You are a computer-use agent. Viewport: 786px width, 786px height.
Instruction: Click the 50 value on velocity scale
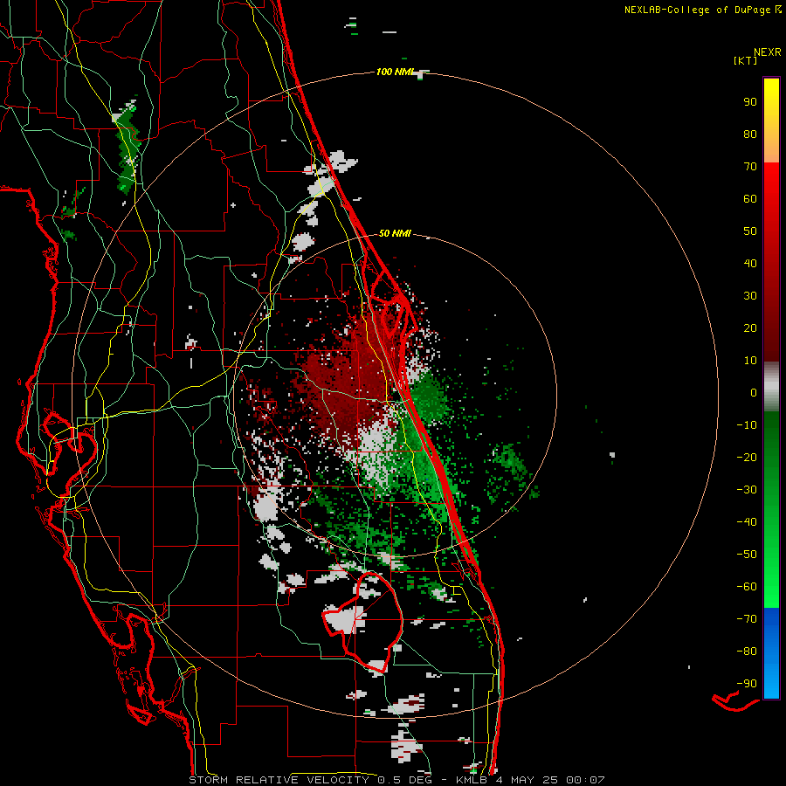[x=750, y=231]
